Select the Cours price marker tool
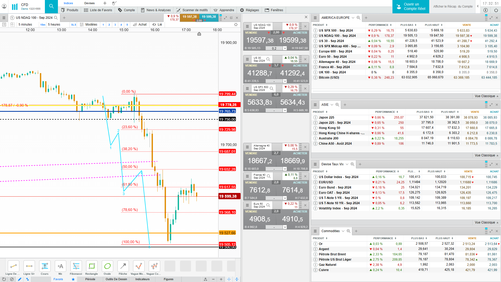This screenshot has height=282, width=501. point(45,266)
